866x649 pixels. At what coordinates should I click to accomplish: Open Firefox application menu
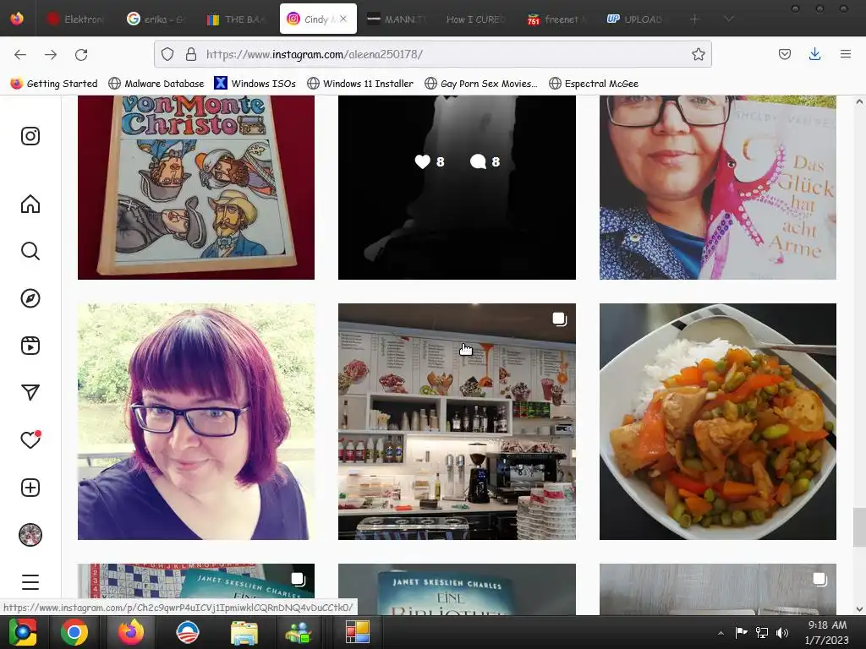[846, 54]
